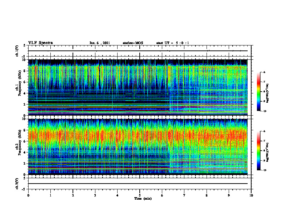Select the "start UT = 5 : 0 : 1" text

click(173, 43)
